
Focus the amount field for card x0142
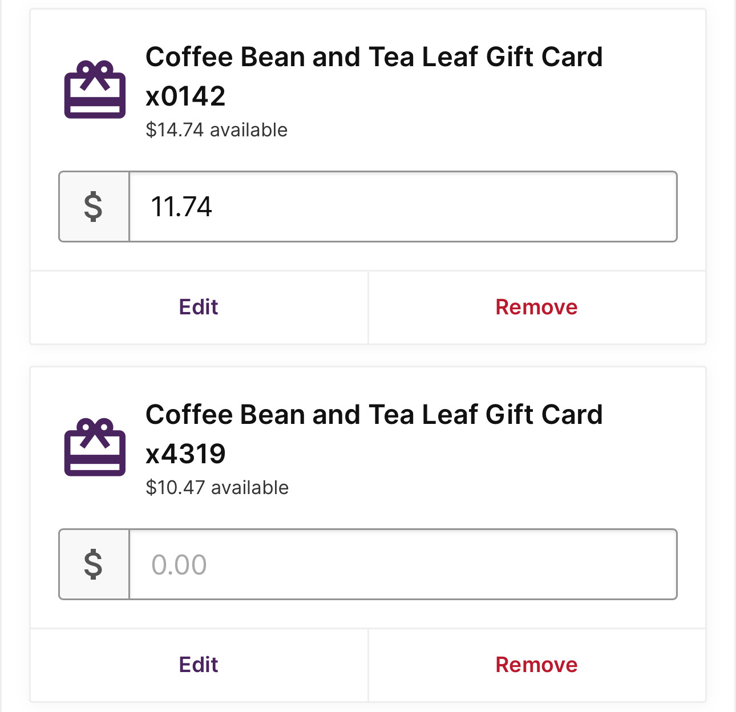[403, 207]
